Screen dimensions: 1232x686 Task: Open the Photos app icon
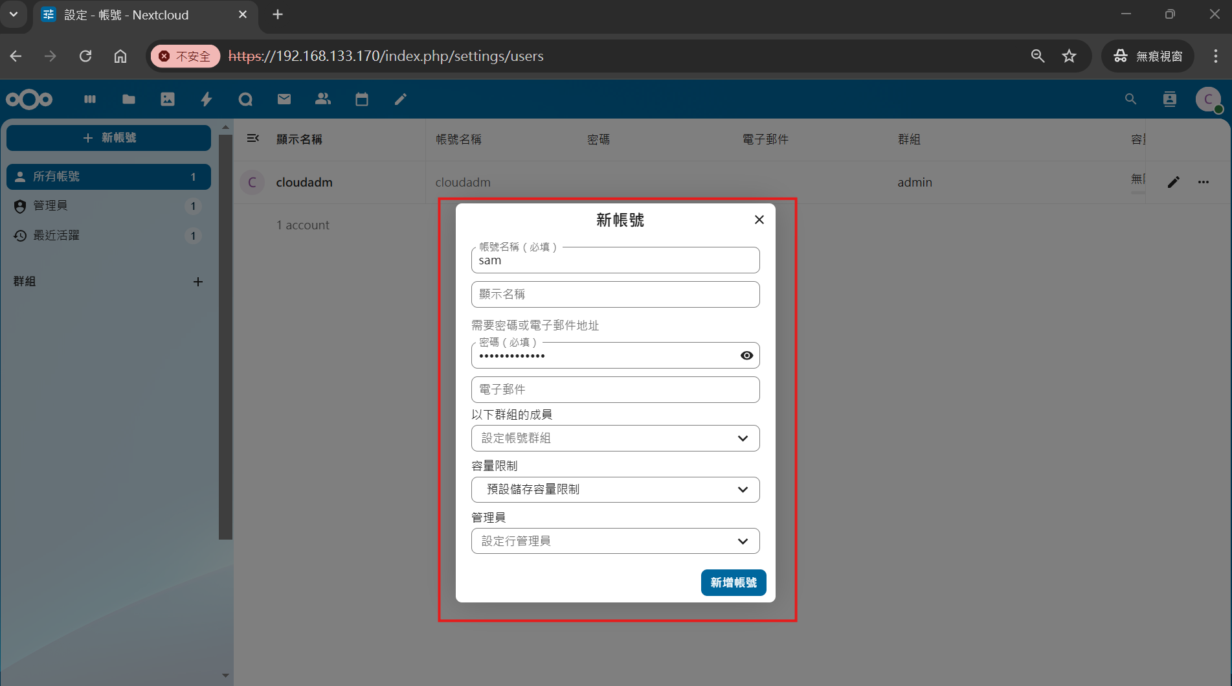[168, 99]
